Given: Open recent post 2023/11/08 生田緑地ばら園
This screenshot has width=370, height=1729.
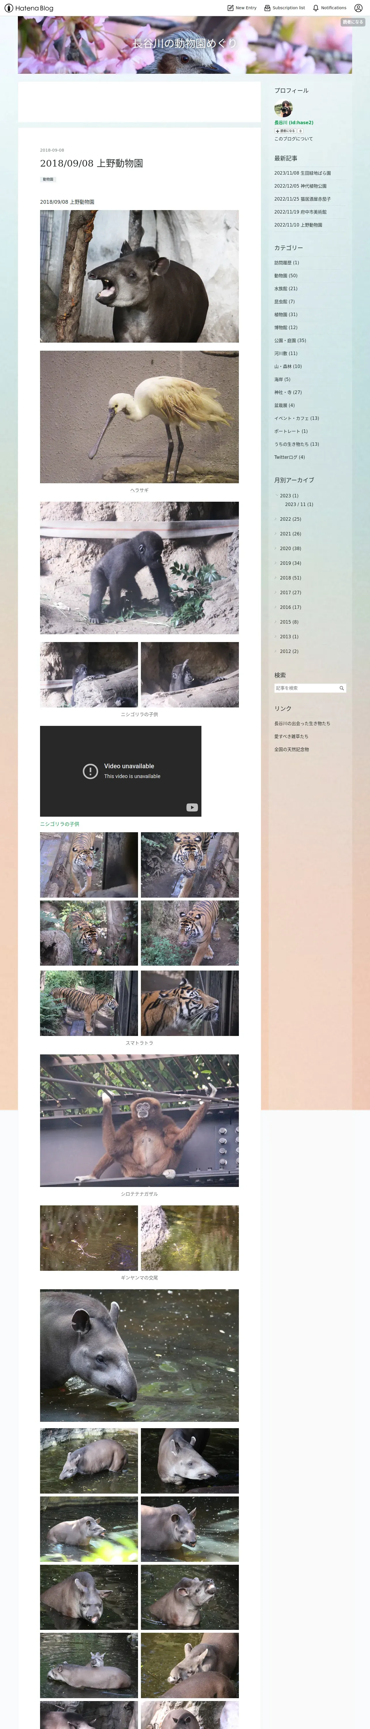Looking at the screenshot, I should coord(302,173).
